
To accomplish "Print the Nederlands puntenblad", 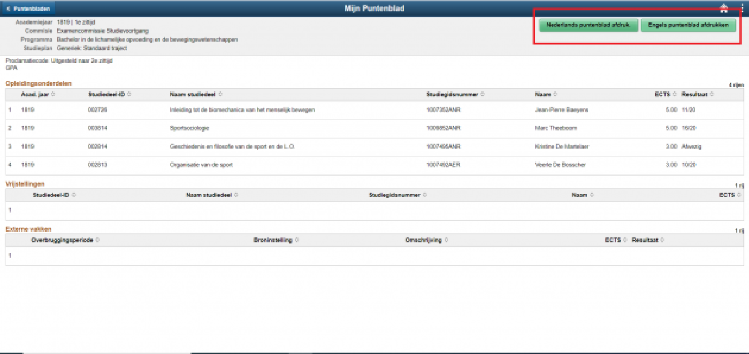I will coord(588,26).
